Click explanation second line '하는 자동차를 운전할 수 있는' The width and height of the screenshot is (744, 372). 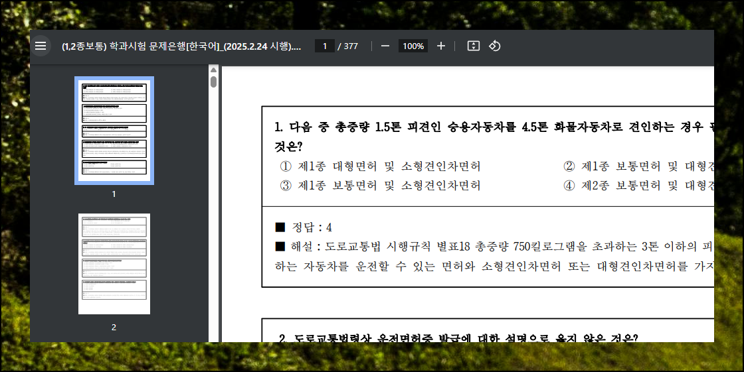494,267
